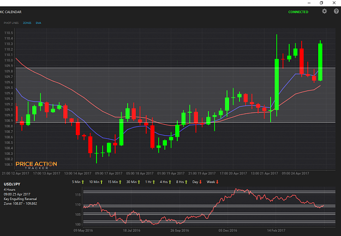The image size is (341, 236).
Task: Click the green up arrow beside 5 Min
Action: click(83, 182)
